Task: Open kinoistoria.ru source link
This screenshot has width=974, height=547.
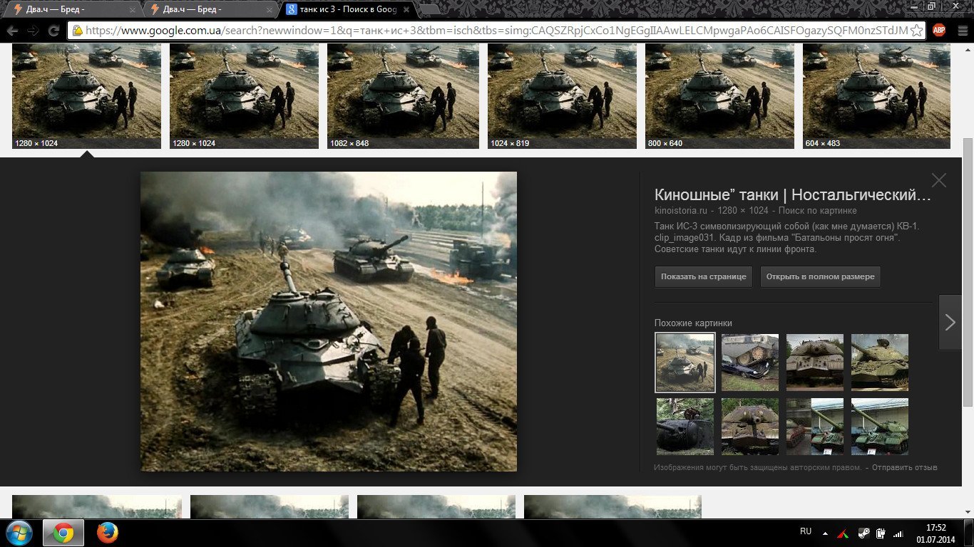Action: tap(682, 211)
